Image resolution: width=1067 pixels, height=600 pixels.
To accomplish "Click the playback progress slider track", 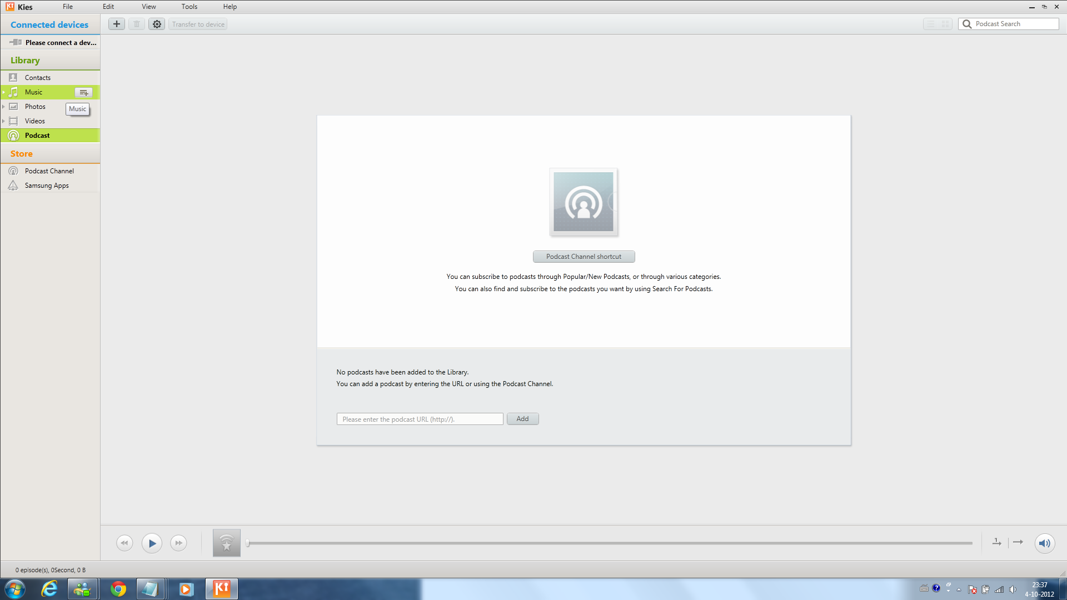I will click(x=610, y=543).
